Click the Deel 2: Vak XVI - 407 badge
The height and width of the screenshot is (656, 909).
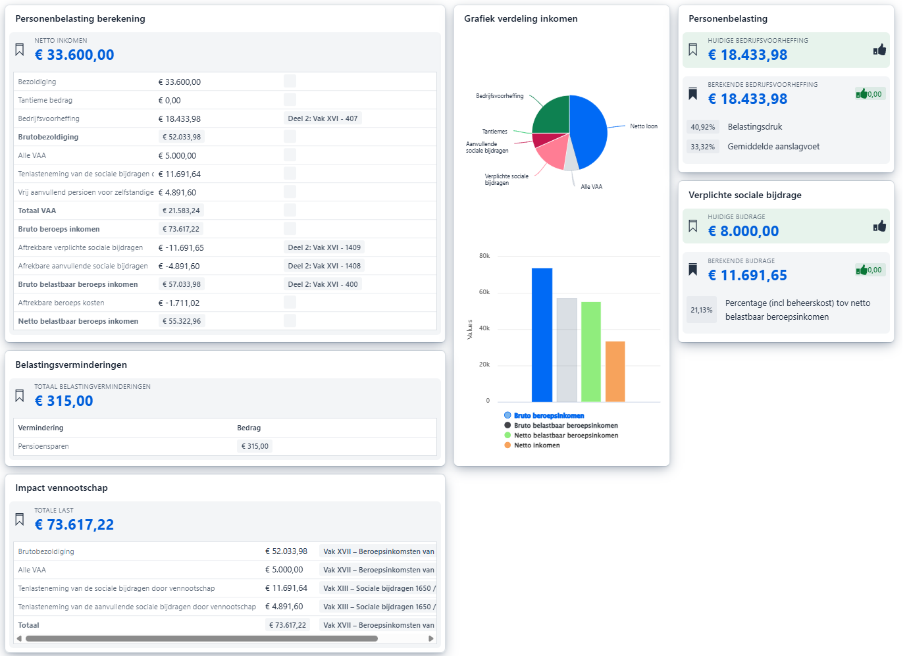click(323, 118)
